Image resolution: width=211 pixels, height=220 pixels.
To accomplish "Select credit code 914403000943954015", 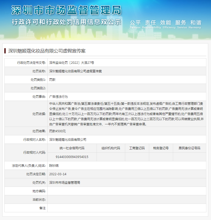I will 72,157.
